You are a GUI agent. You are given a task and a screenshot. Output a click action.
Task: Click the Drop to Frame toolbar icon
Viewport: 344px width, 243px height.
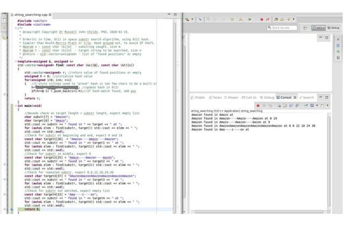283,19
